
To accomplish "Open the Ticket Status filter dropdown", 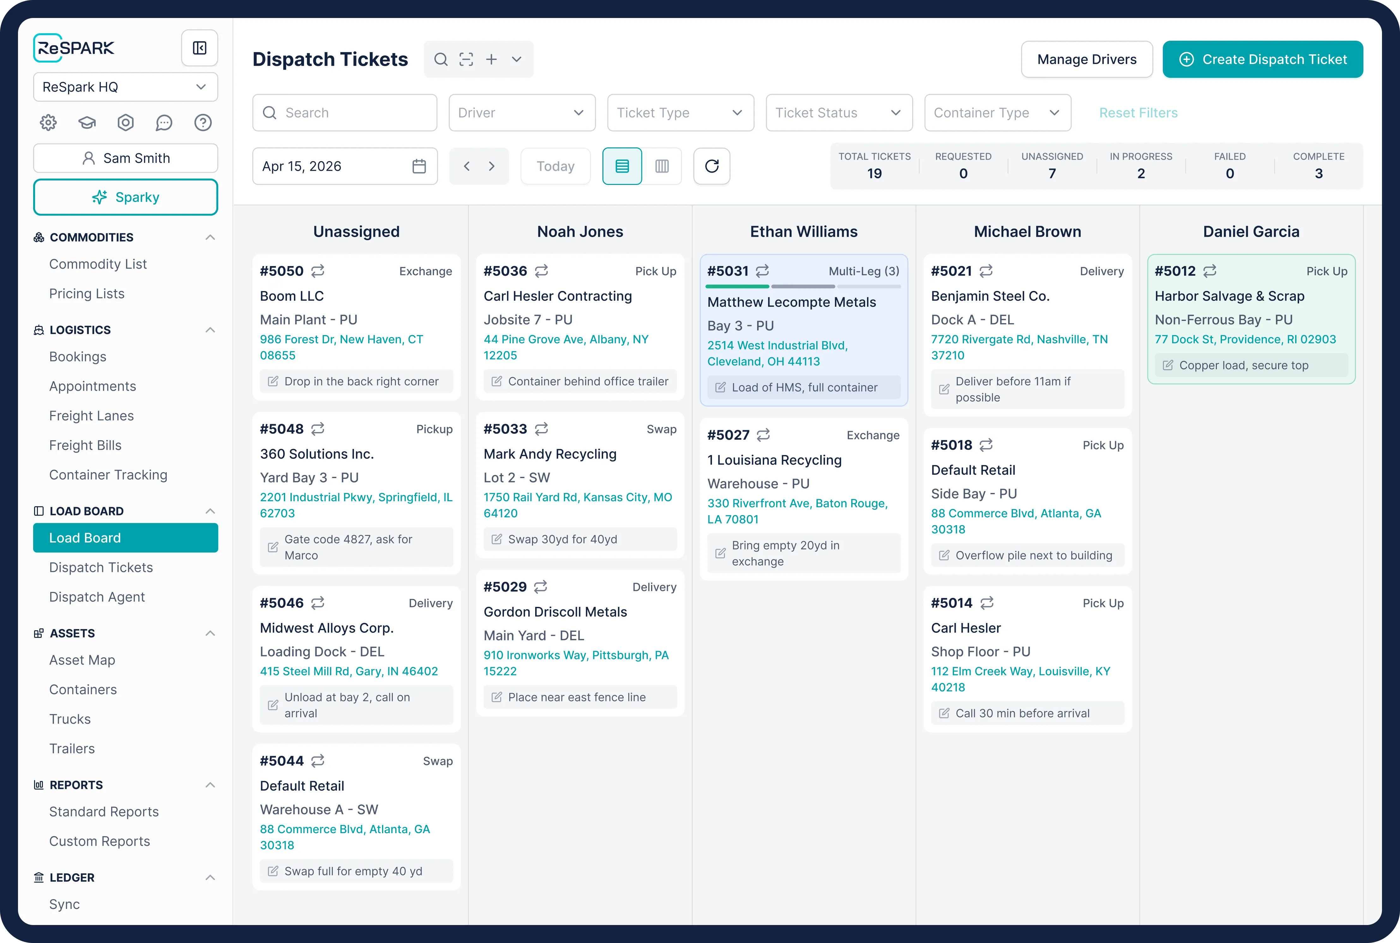I will (839, 112).
